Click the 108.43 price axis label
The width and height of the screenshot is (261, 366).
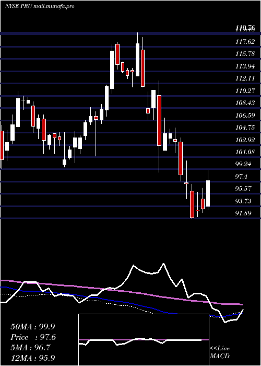245,103
